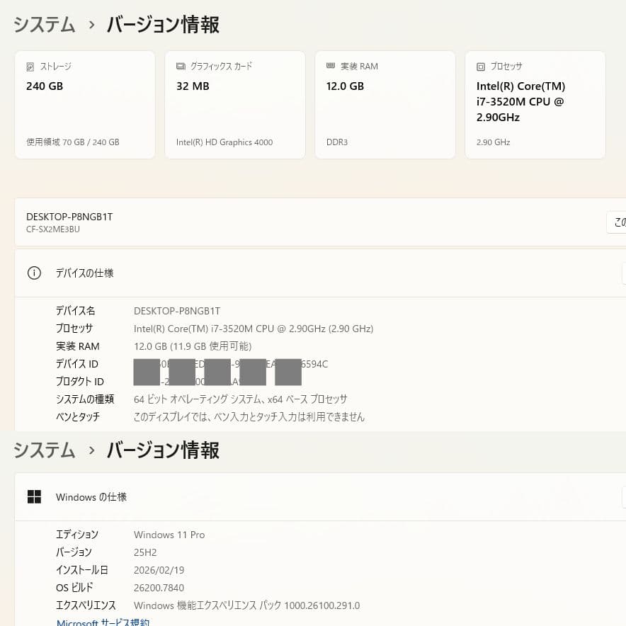Viewport: 626px width, 626px height.
Task: Click the 使用領域 70 GB / 240 GB text
Action: [73, 142]
